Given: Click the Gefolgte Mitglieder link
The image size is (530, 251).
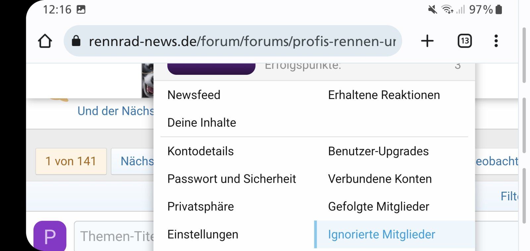Looking at the screenshot, I should coord(378,207).
